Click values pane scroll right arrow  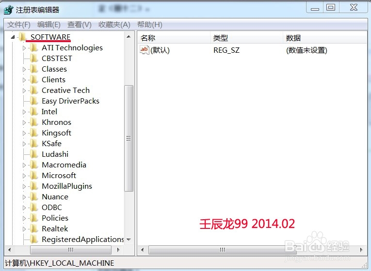point(361,250)
